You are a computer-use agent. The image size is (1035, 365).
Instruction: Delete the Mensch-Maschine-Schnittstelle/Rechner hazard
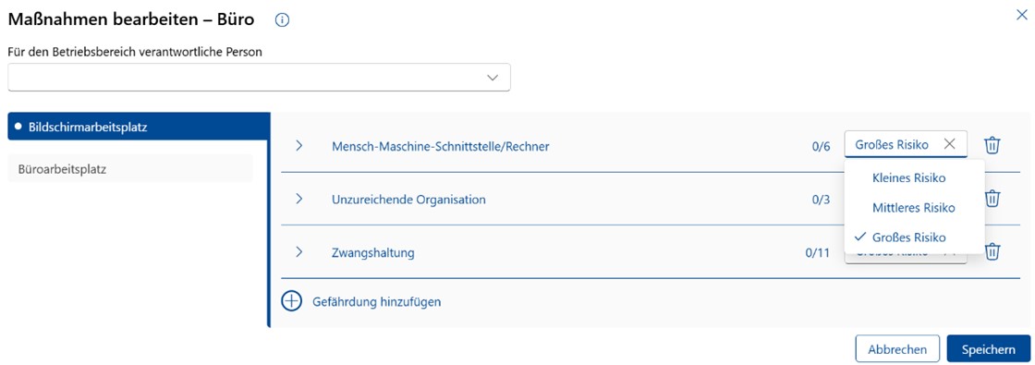click(992, 145)
